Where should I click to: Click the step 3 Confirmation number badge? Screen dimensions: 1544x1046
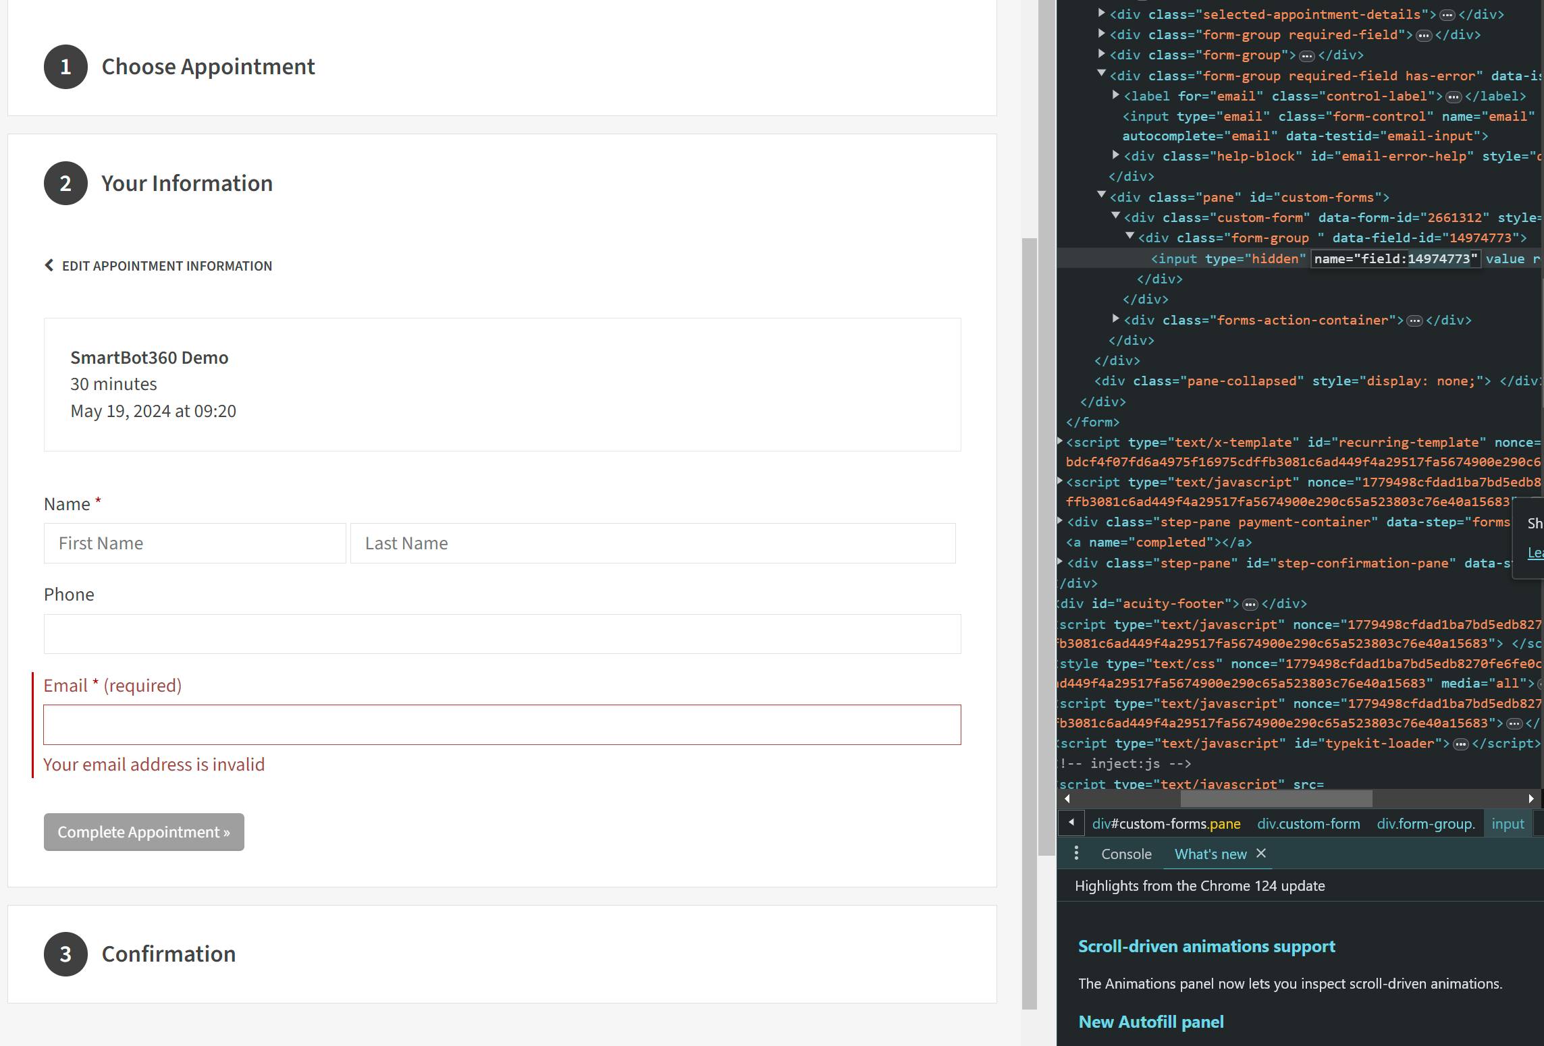pyautogui.click(x=65, y=954)
